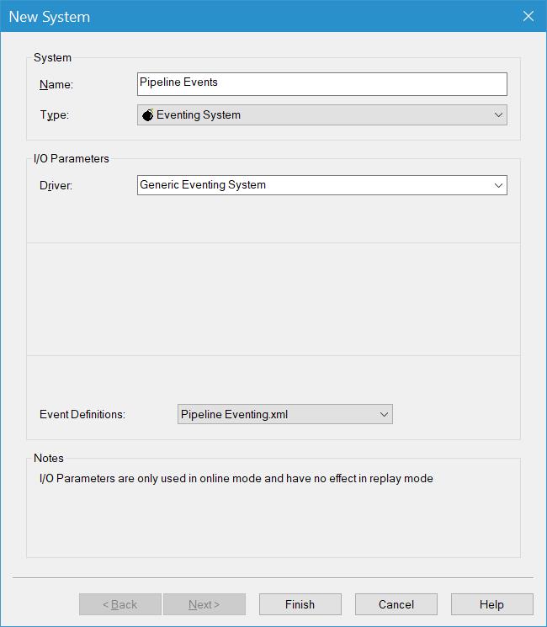Viewport: 547px width, 627px height.
Task: Click the New System title text
Action: 50,17
